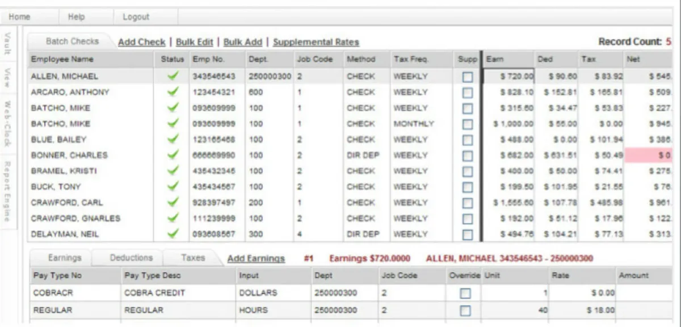Click Logout in top menu
This screenshot has height=327, width=681.
click(136, 17)
